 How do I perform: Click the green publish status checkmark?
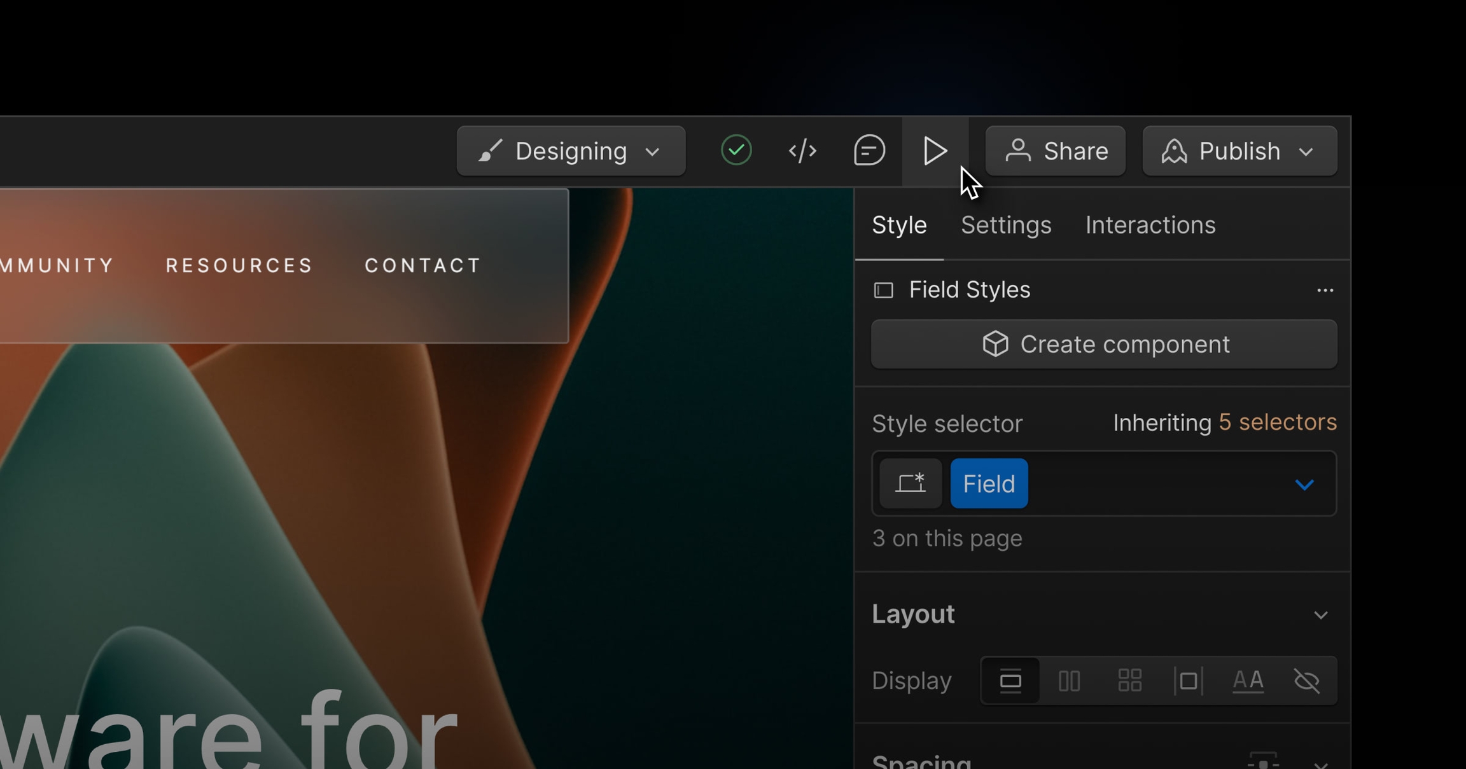point(736,151)
